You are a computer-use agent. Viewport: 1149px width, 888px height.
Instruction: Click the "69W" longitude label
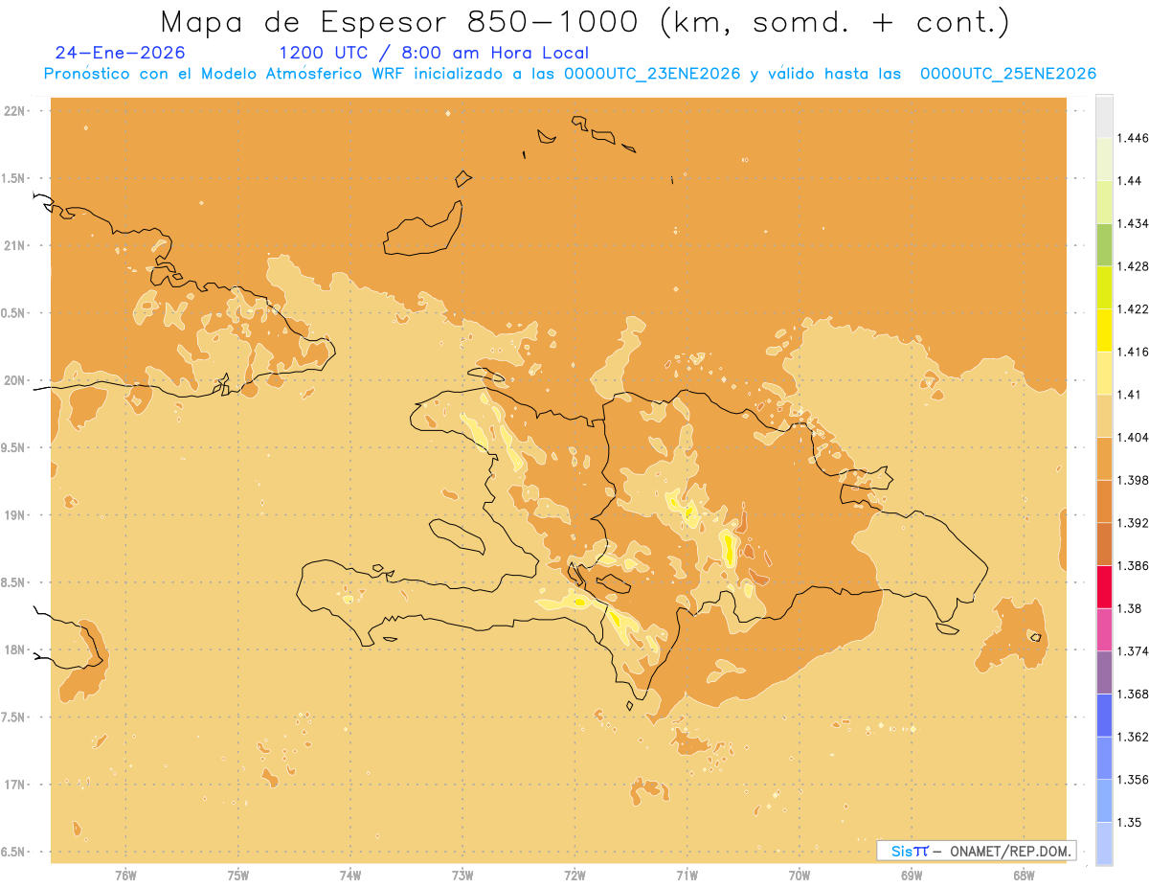click(x=912, y=875)
